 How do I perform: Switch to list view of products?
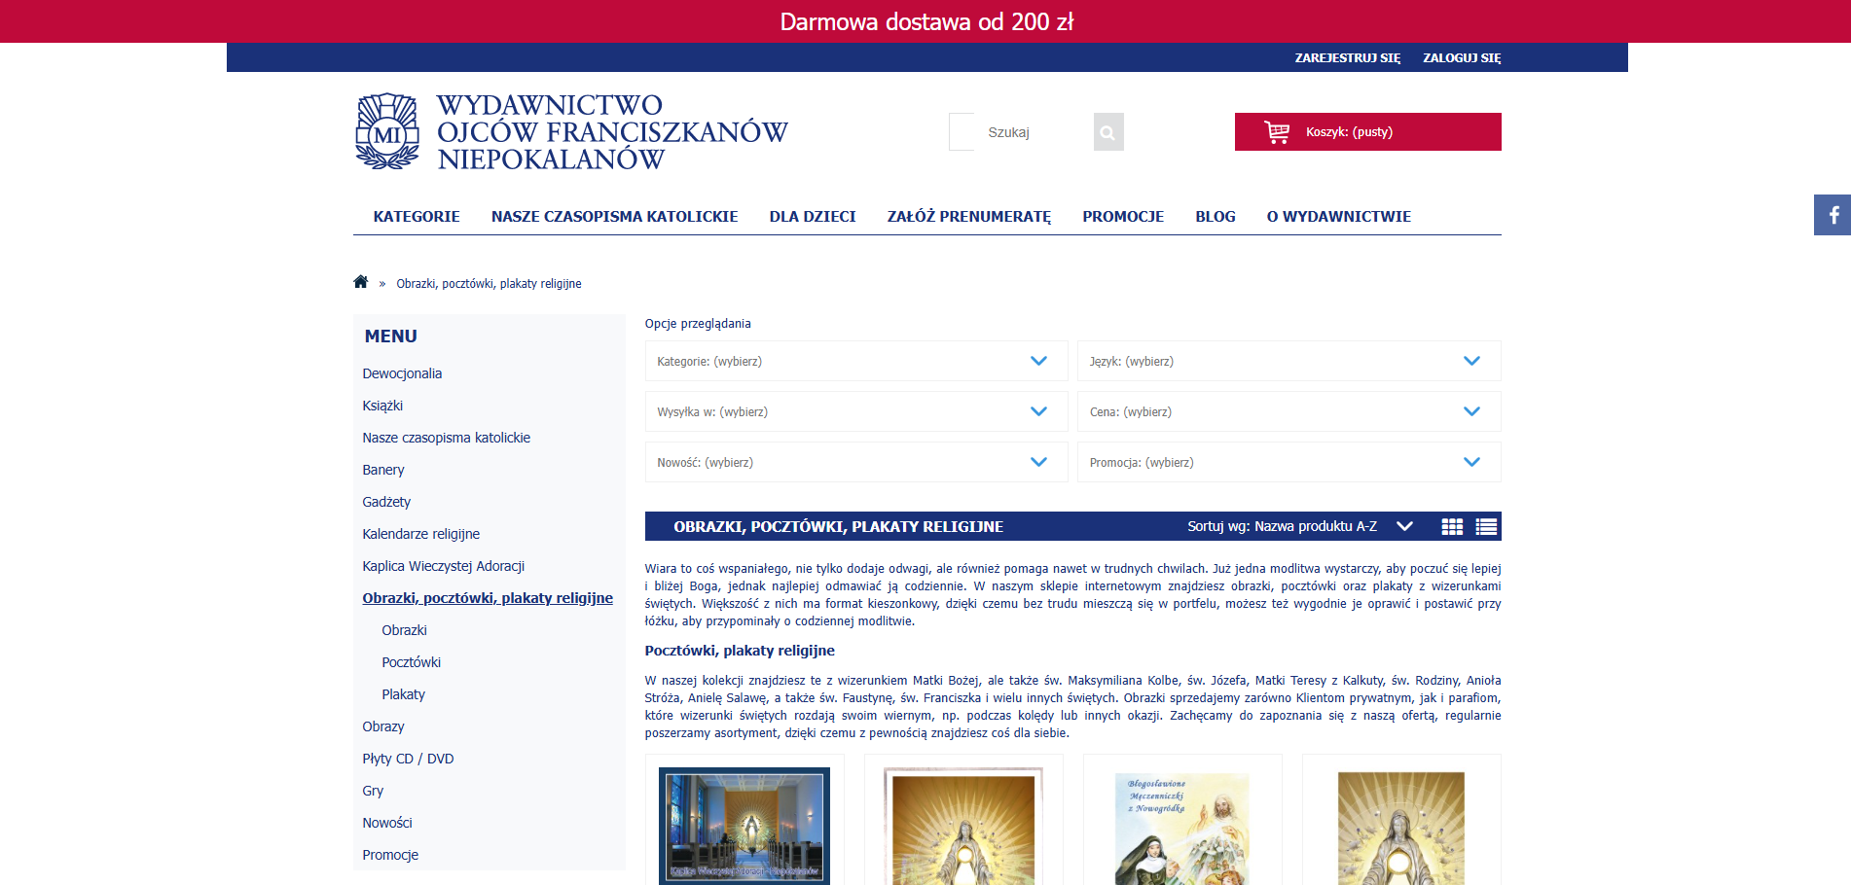(1486, 526)
